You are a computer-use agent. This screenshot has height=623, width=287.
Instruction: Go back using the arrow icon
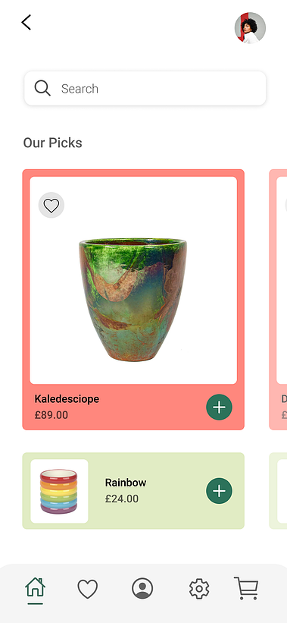[27, 22]
